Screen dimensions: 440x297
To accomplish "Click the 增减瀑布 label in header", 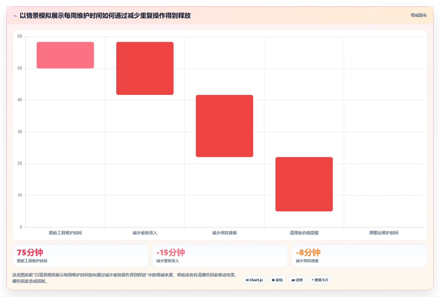I will pyautogui.click(x=418, y=15).
